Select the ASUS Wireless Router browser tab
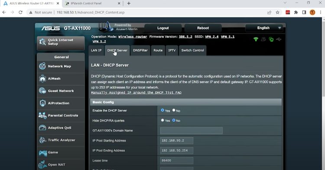The image size is (325, 170). 31,3
